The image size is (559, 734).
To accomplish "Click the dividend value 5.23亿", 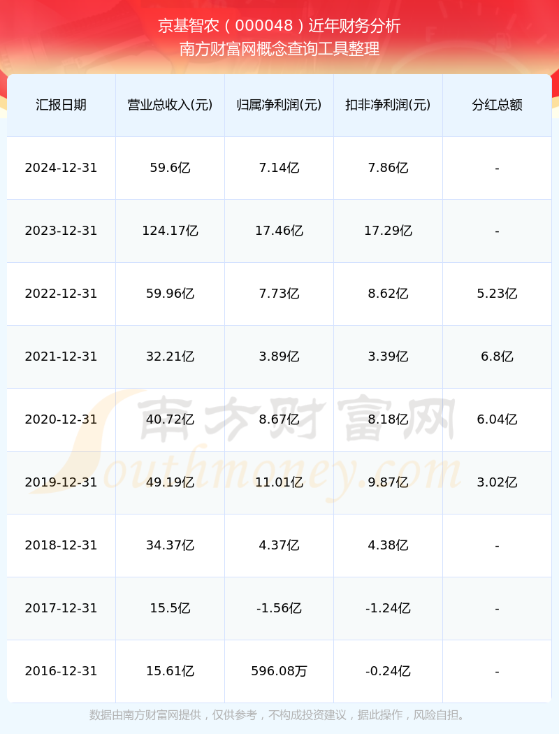I will 498,294.
